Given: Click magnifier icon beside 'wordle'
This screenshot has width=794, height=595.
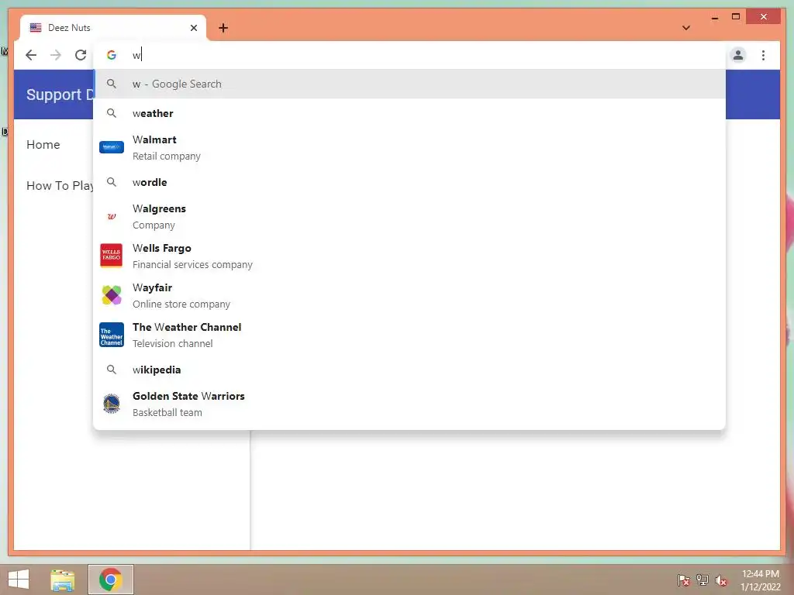Looking at the screenshot, I should pyautogui.click(x=112, y=182).
